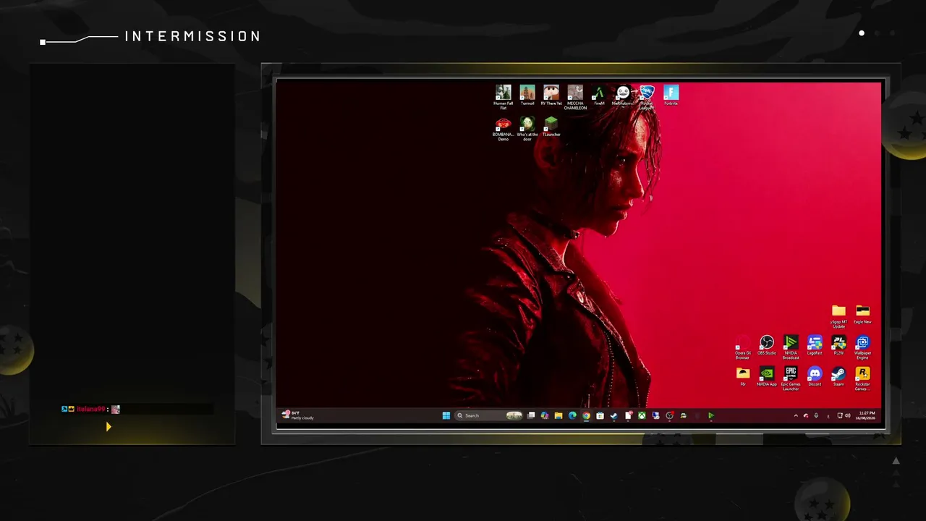Select the MT Update folder
The width and height of the screenshot is (926, 521).
838,316
